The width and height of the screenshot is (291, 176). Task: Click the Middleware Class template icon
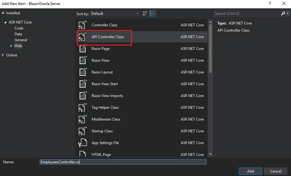(83, 119)
